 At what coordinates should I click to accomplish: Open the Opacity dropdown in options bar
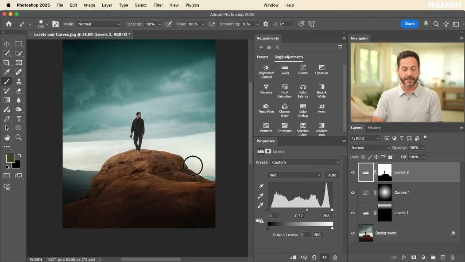pos(159,24)
